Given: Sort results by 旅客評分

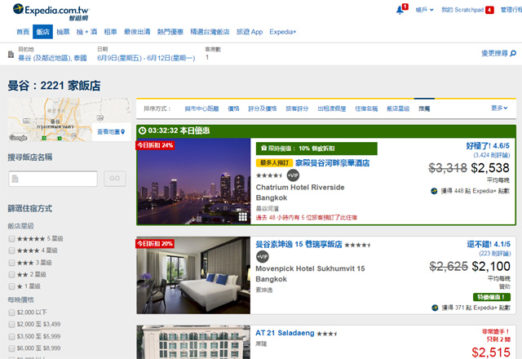Looking at the screenshot, I should 297,109.
